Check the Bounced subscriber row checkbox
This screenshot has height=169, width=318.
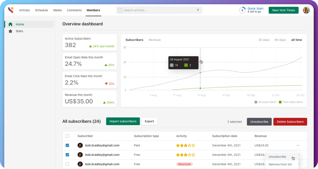(x=68, y=164)
